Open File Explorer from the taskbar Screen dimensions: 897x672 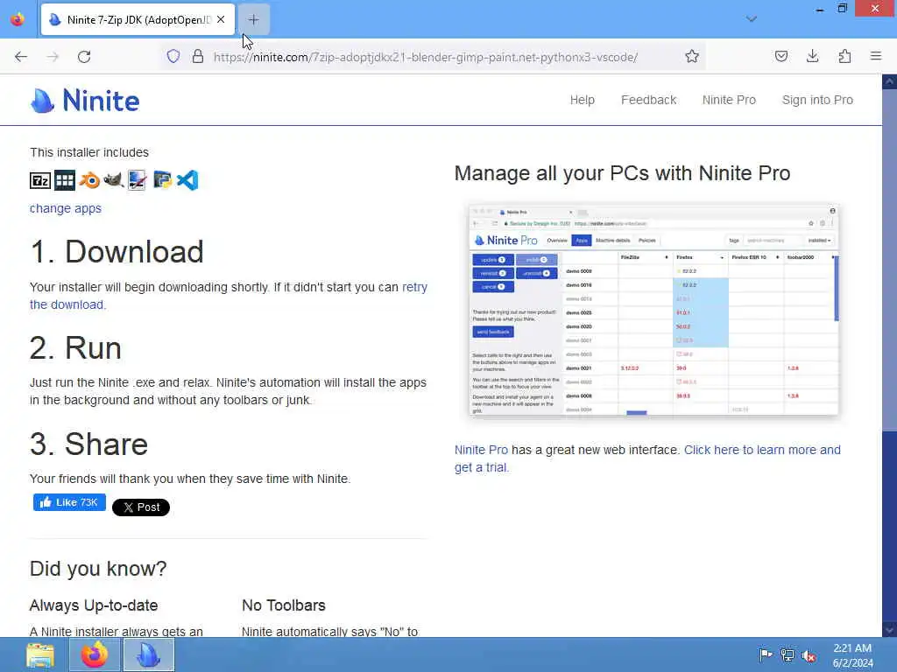[x=40, y=654]
